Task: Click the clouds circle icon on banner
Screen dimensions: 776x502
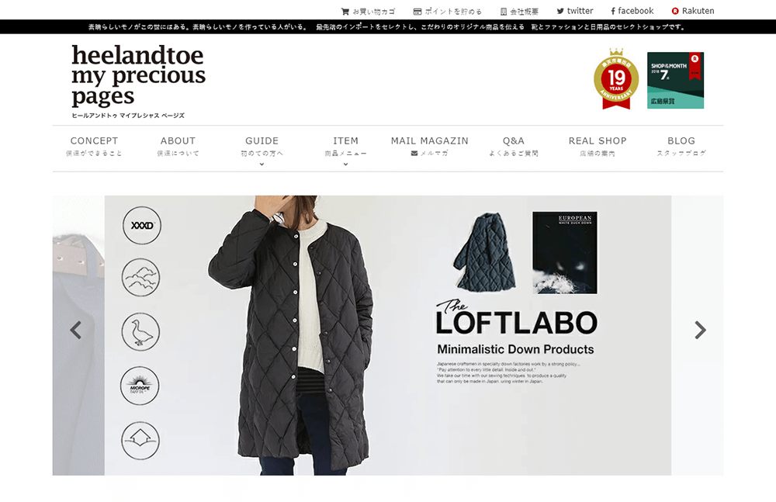Action: click(141, 278)
